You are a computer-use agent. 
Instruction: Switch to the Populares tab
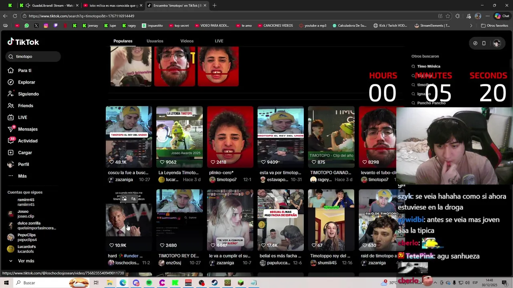click(123, 41)
